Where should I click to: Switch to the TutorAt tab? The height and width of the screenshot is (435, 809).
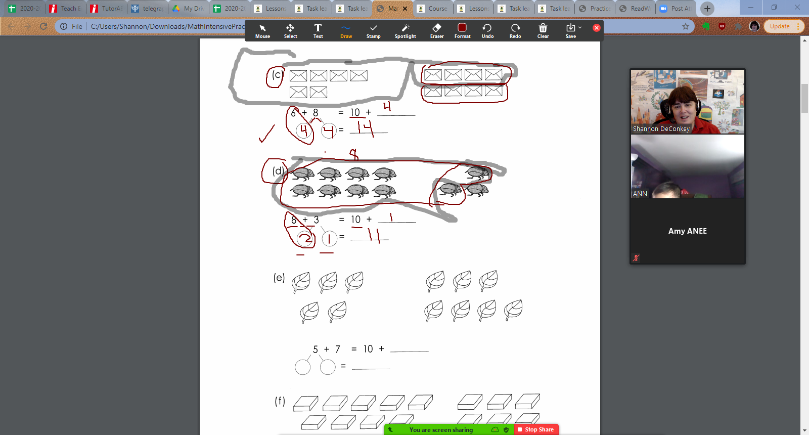click(106, 9)
